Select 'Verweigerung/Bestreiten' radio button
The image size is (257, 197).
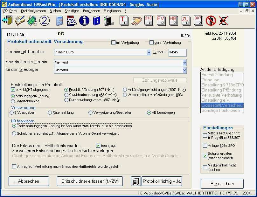pos(90,113)
